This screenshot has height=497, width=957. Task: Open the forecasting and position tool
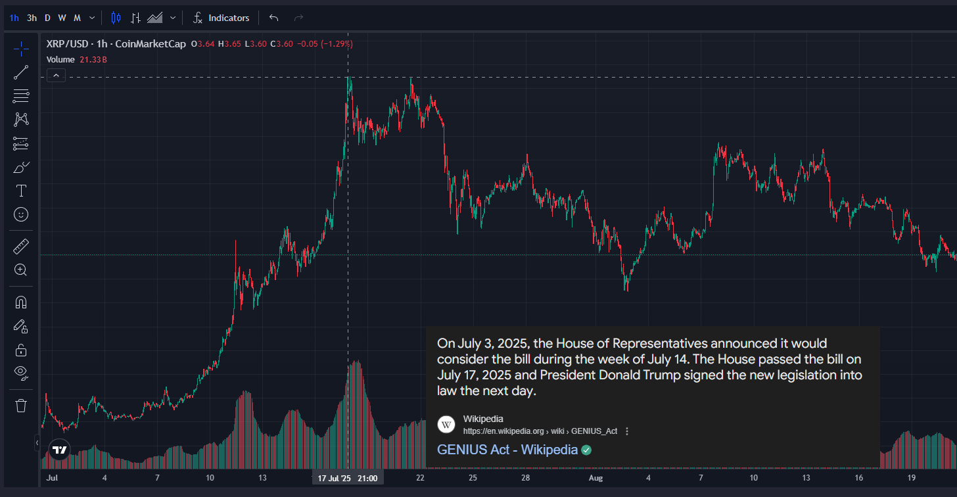pyautogui.click(x=21, y=143)
